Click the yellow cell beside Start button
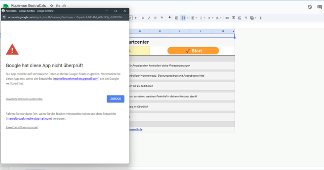Screen dimensions: 324x170 point(140,51)
